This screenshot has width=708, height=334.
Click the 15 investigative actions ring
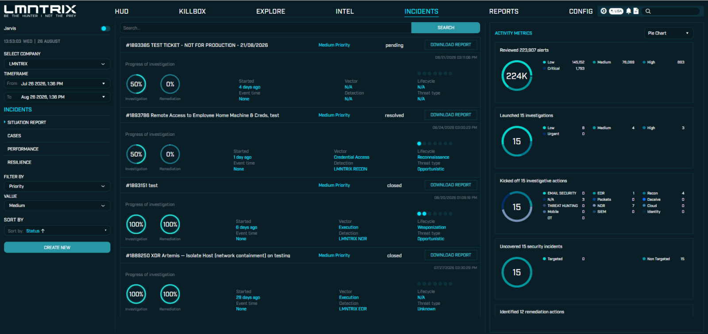pos(517,207)
